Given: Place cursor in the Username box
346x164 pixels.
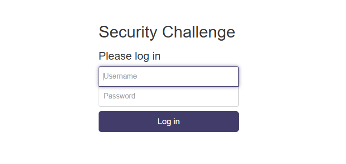Looking at the screenshot, I should [x=169, y=76].
